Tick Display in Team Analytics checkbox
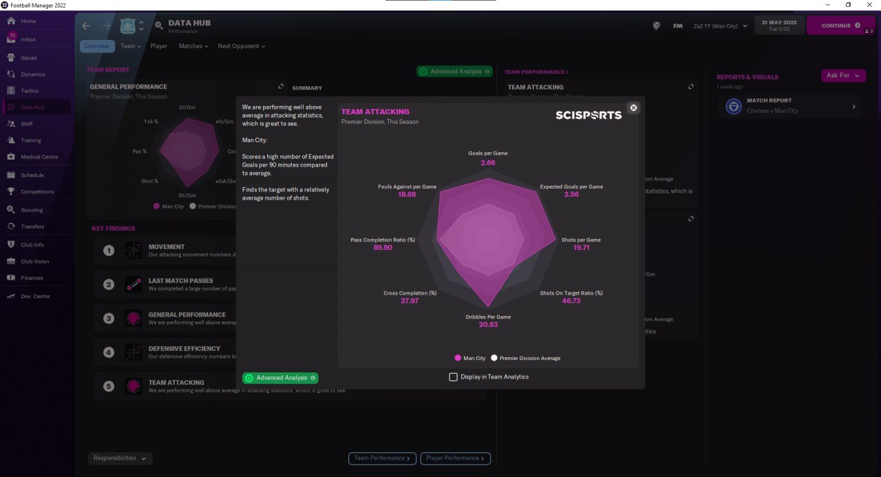 click(x=453, y=377)
